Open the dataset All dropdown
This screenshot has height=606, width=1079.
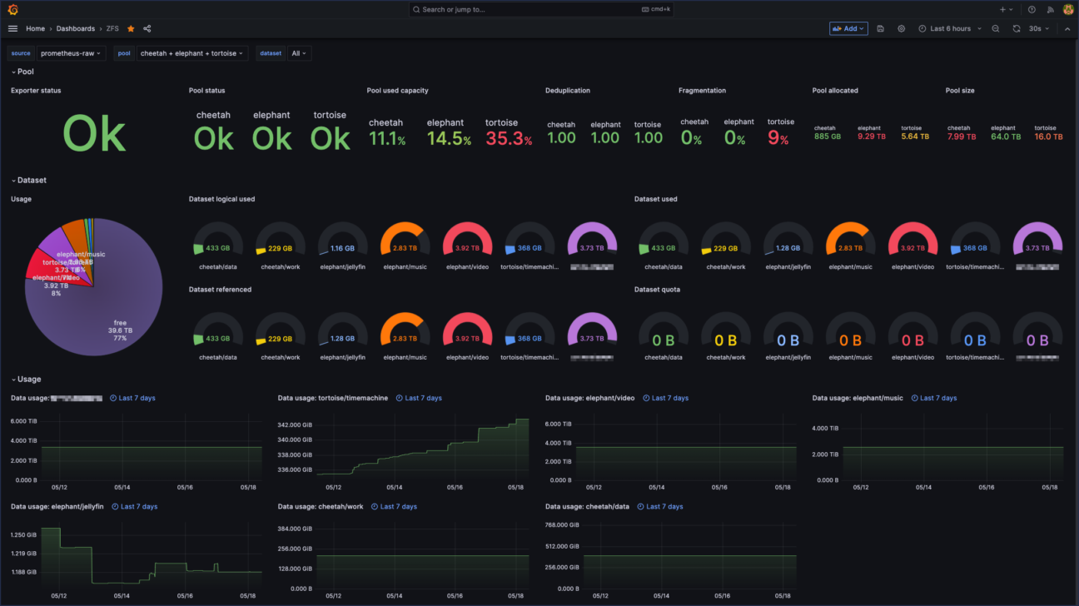299,53
